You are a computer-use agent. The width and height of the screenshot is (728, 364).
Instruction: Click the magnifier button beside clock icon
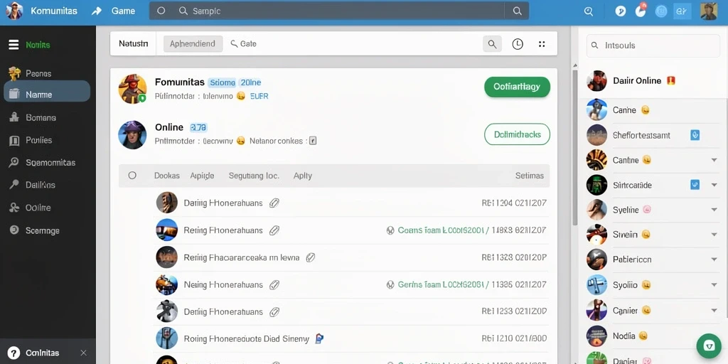point(492,44)
